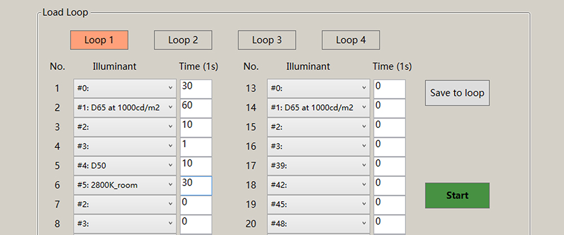The height and width of the screenshot is (235, 564).
Task: Click the time field for row 17
Action: pyautogui.click(x=390, y=166)
